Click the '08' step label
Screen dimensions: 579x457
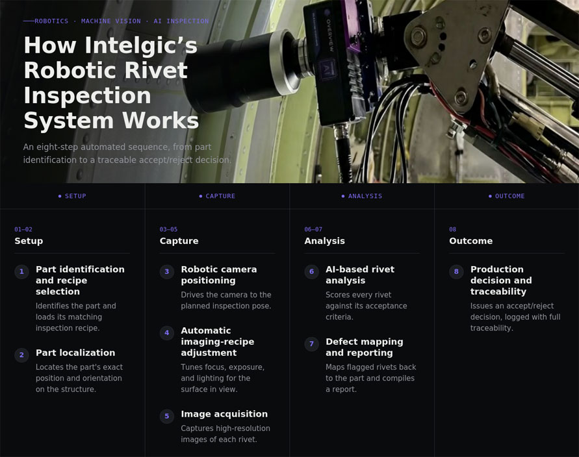pyautogui.click(x=453, y=229)
